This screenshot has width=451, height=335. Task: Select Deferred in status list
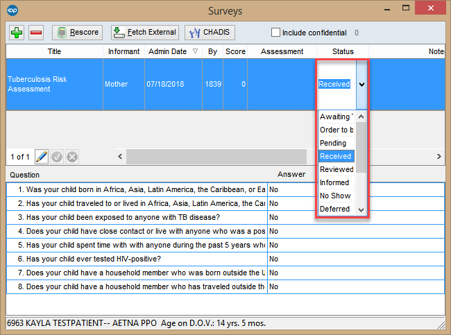[x=337, y=209]
